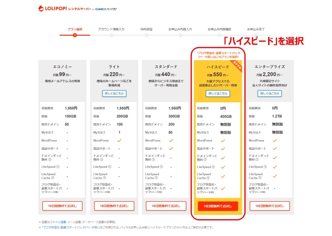Open help icon for ドメインずっと無料 in ライト
Screen dimensions: 332x236
pyautogui.click(x=101, y=159)
